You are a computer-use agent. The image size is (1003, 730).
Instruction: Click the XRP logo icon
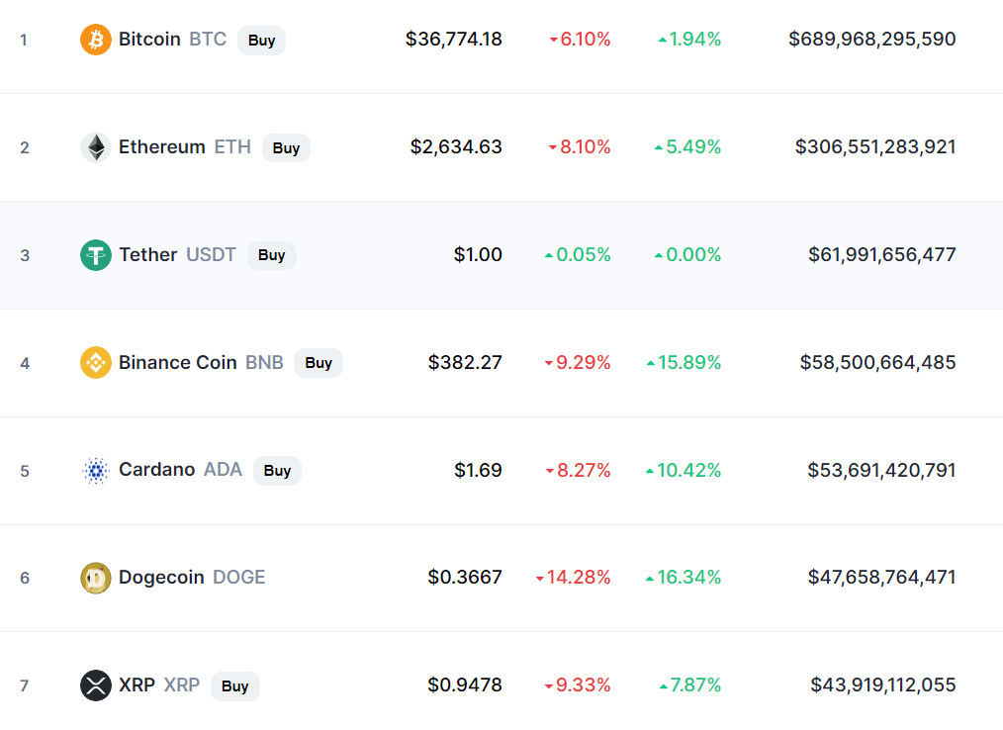[96, 685]
